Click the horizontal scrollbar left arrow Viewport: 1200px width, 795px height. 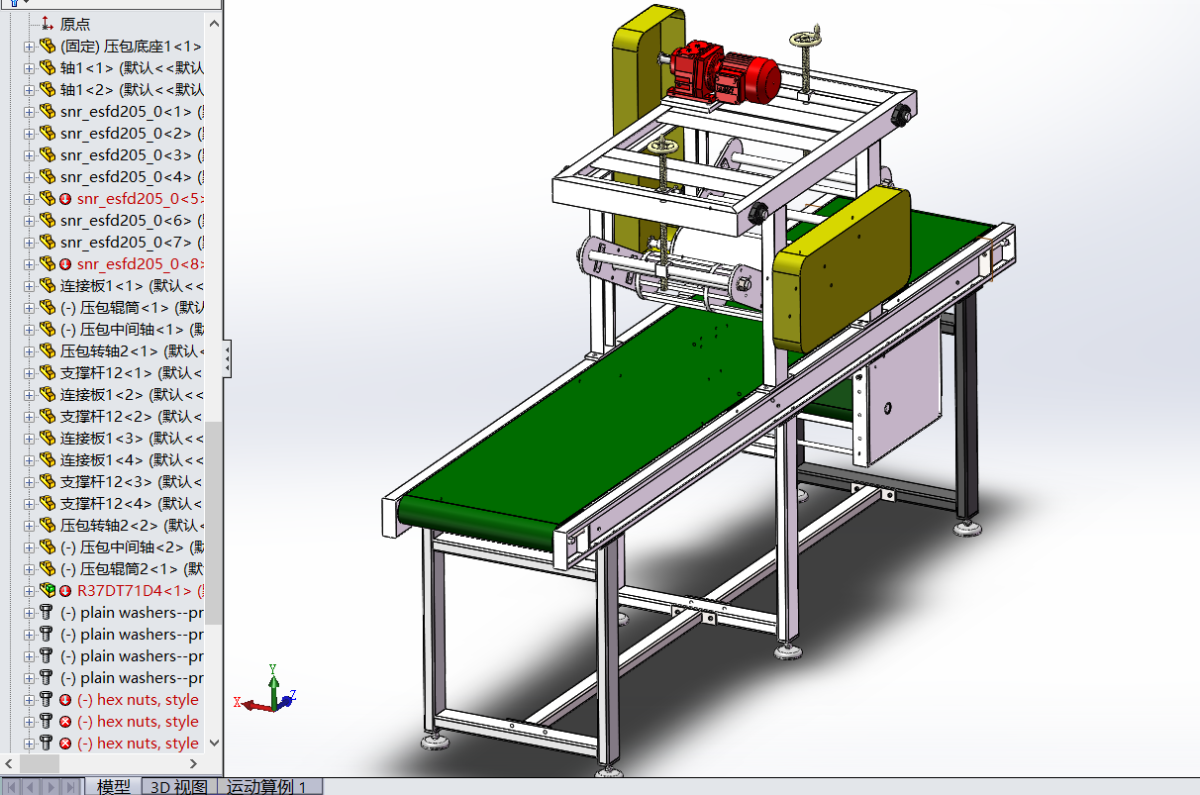9,764
